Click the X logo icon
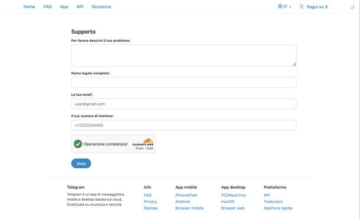The height and width of the screenshot is (219, 360). (x=302, y=6)
